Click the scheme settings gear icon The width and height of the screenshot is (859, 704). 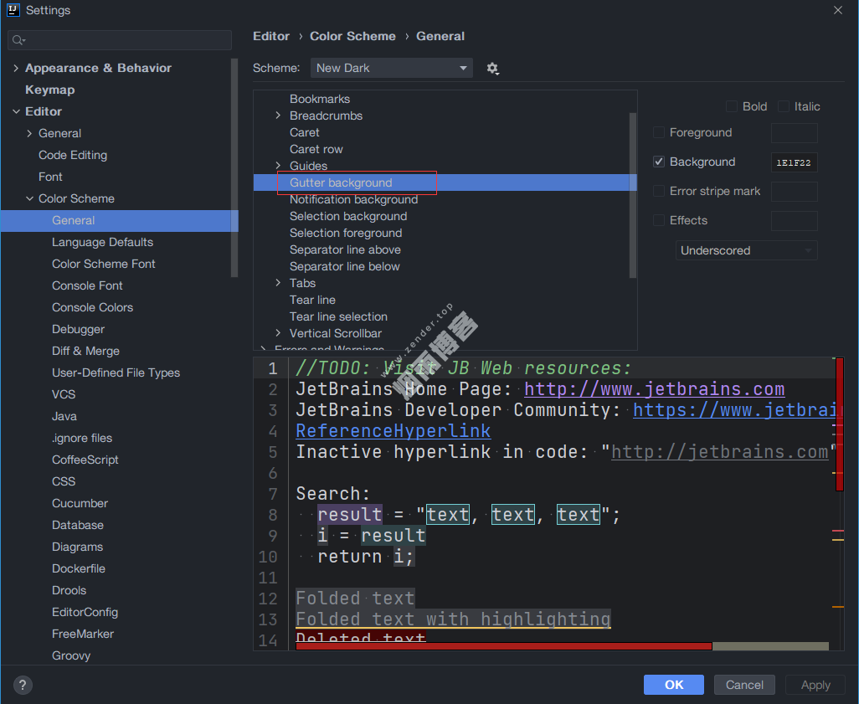click(492, 69)
